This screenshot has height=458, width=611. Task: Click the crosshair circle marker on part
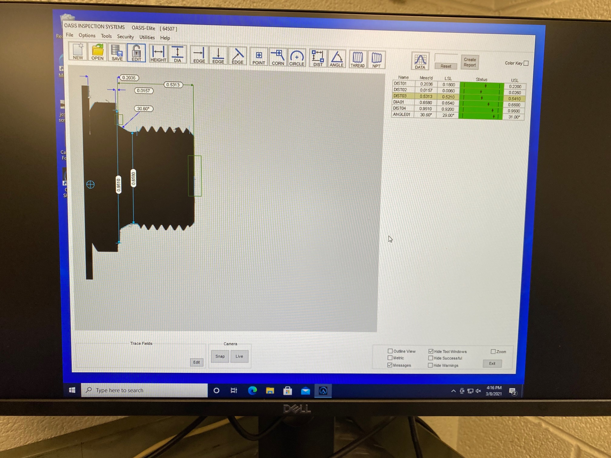click(90, 184)
